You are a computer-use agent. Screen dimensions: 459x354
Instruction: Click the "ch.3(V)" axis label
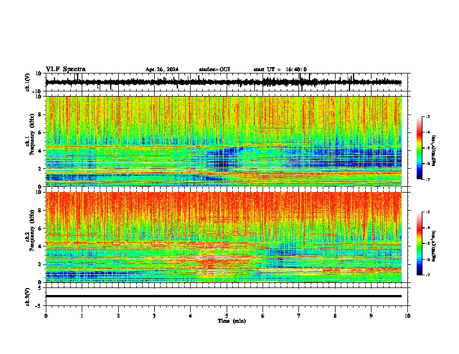[28, 297]
